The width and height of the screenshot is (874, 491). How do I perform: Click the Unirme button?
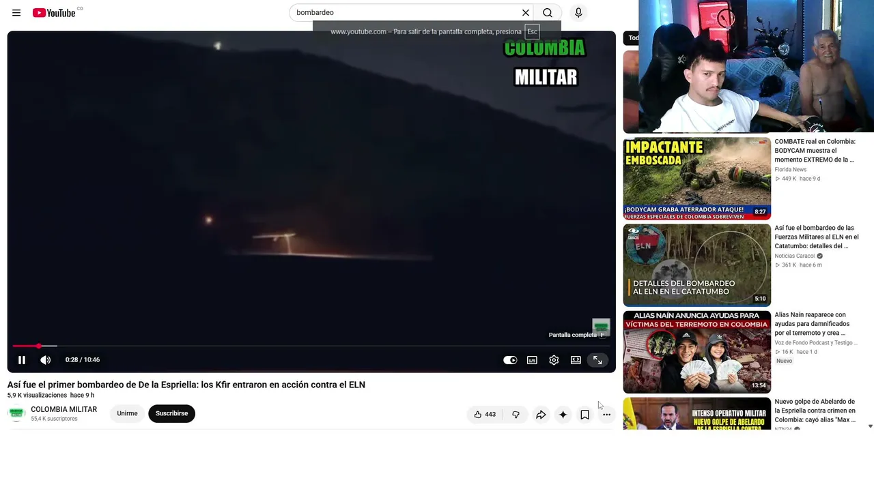[127, 413]
